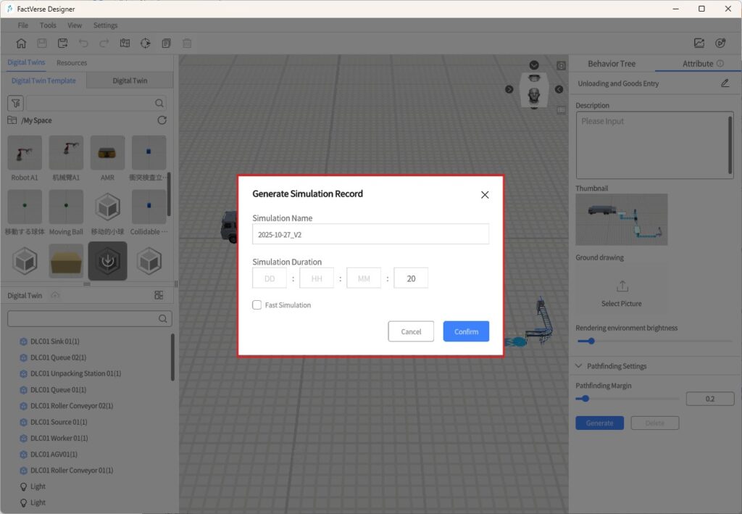Enable the Fast Simulation checkbox
Viewport: 742px width, 514px height.
pyautogui.click(x=257, y=305)
